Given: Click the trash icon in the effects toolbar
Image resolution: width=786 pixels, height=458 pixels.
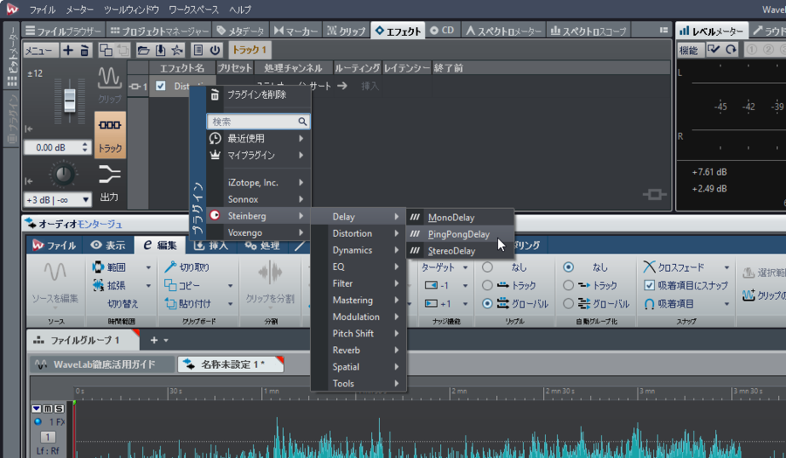Looking at the screenshot, I should pyautogui.click(x=85, y=50).
